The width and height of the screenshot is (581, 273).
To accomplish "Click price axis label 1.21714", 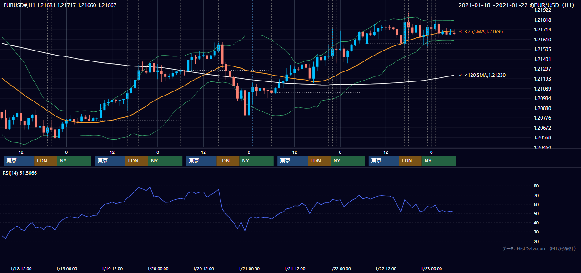I will (x=542, y=30).
